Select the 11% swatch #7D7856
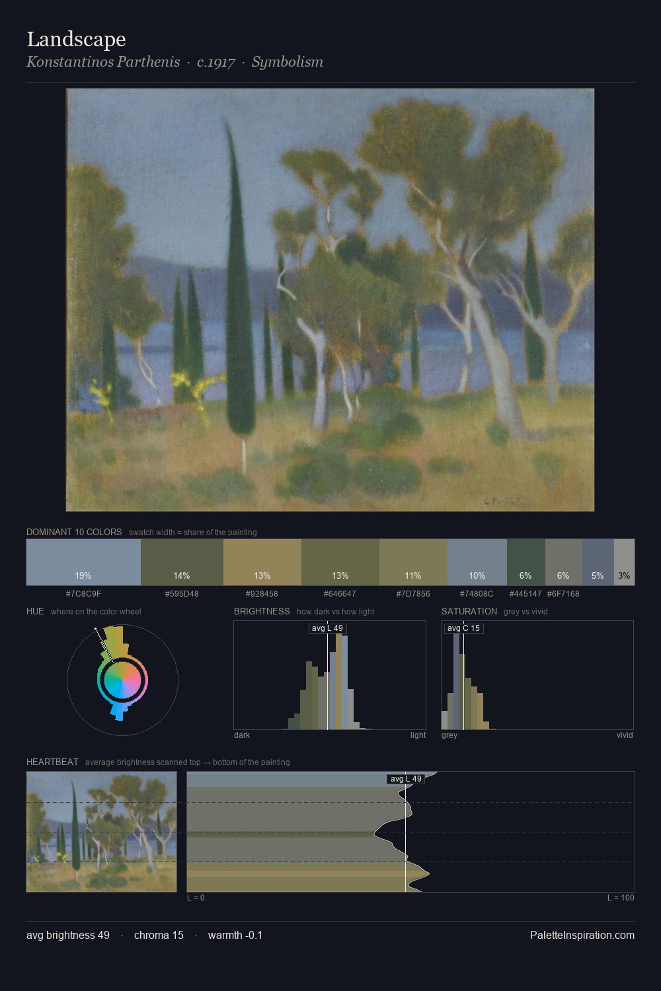 tap(413, 562)
